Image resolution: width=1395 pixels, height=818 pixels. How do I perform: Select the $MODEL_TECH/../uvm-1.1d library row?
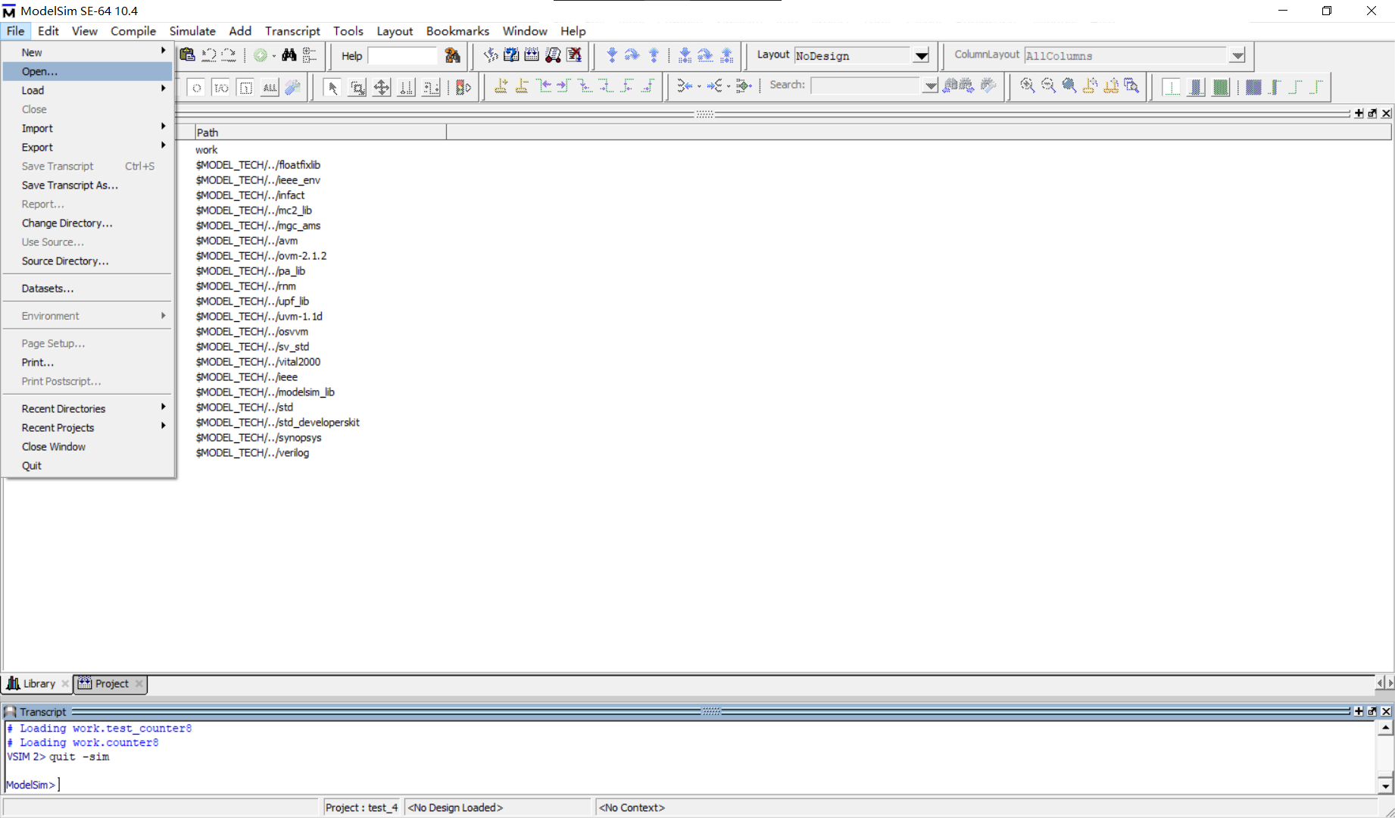pyautogui.click(x=259, y=317)
